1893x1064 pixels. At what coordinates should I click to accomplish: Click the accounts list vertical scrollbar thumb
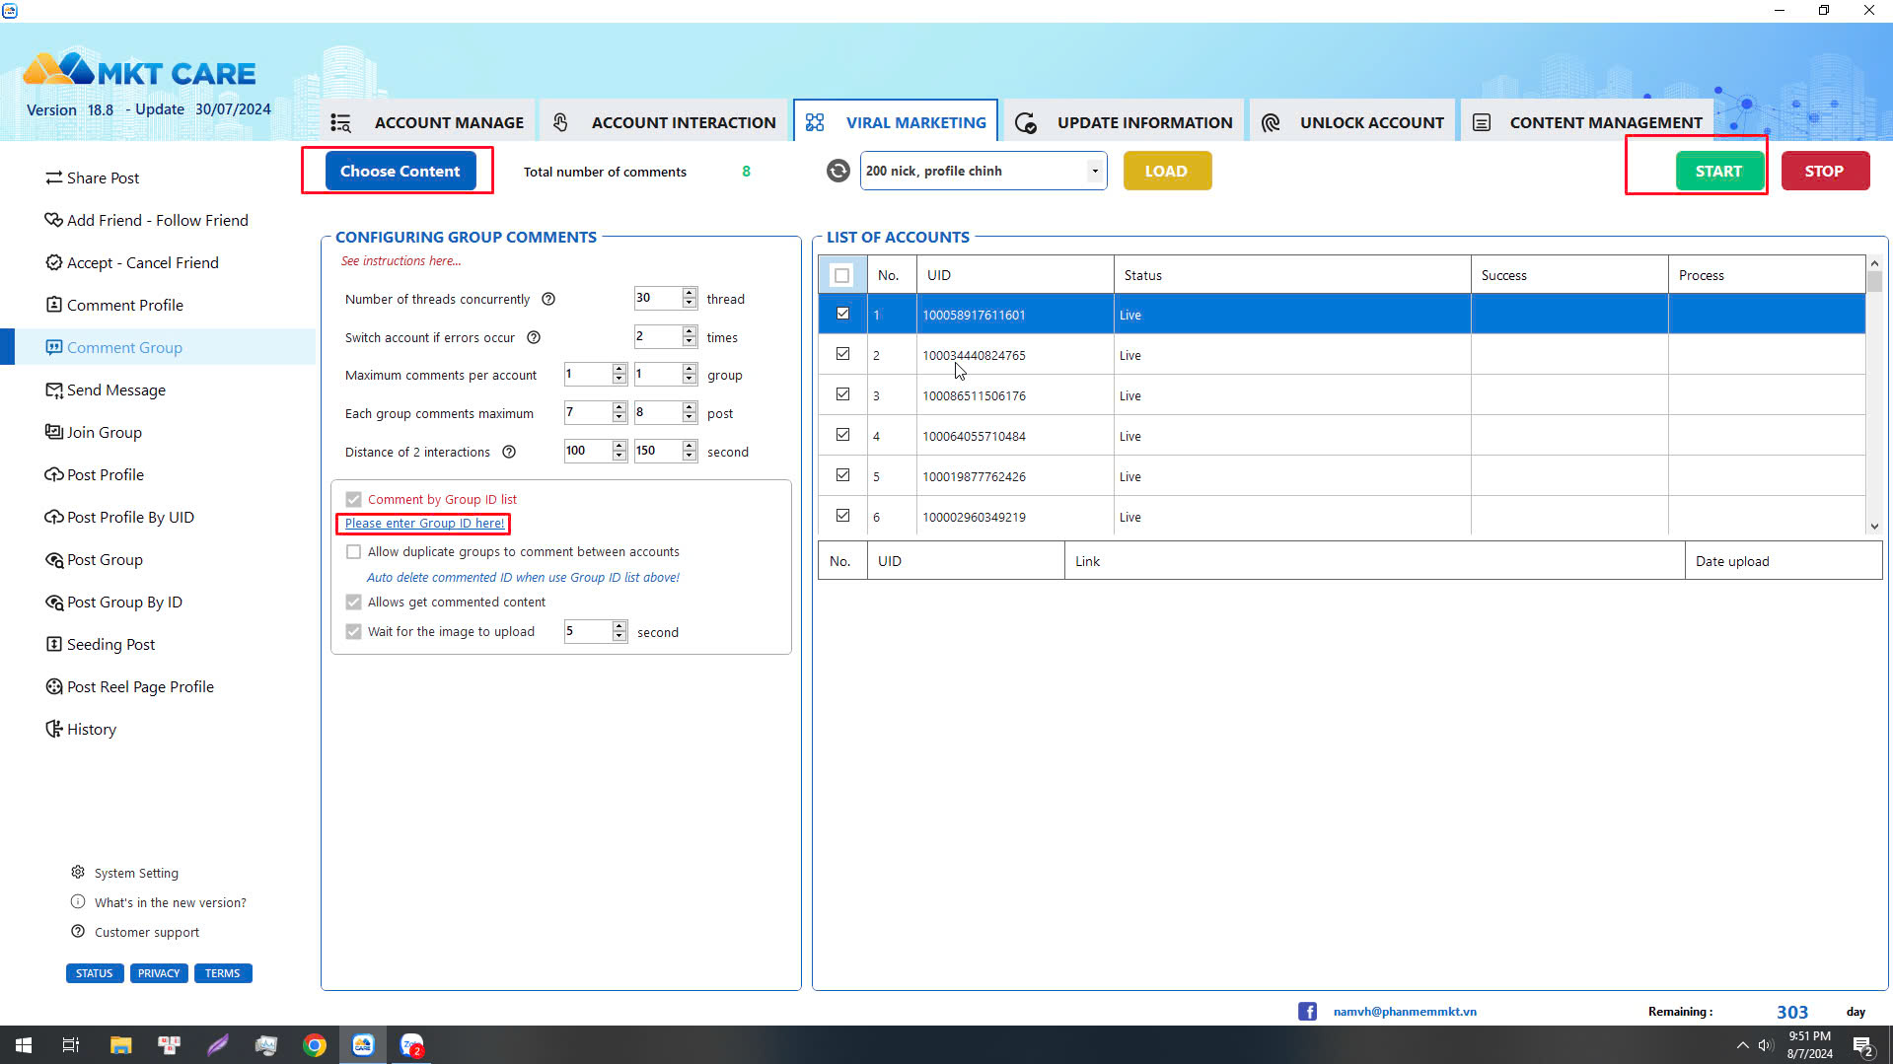1874,283
